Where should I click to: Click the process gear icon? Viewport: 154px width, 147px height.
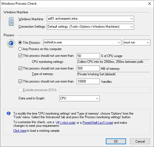pos(11,43)
